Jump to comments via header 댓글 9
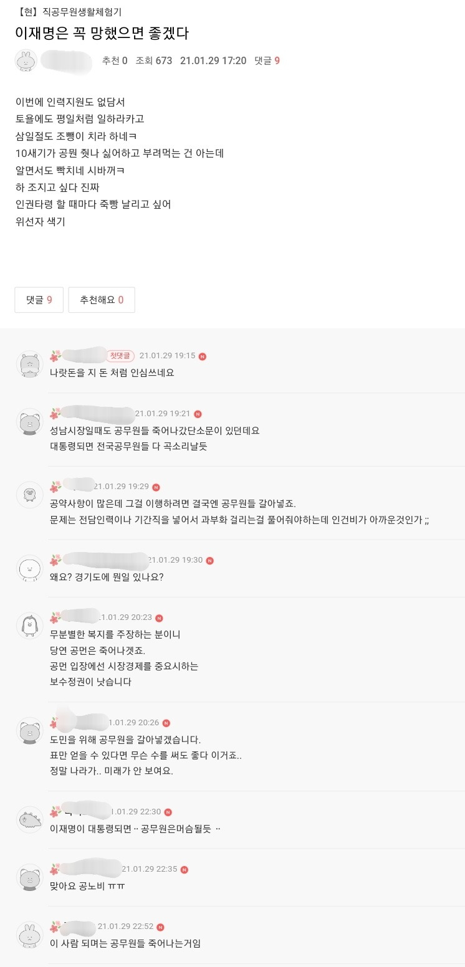This screenshot has height=967, width=465. (267, 60)
